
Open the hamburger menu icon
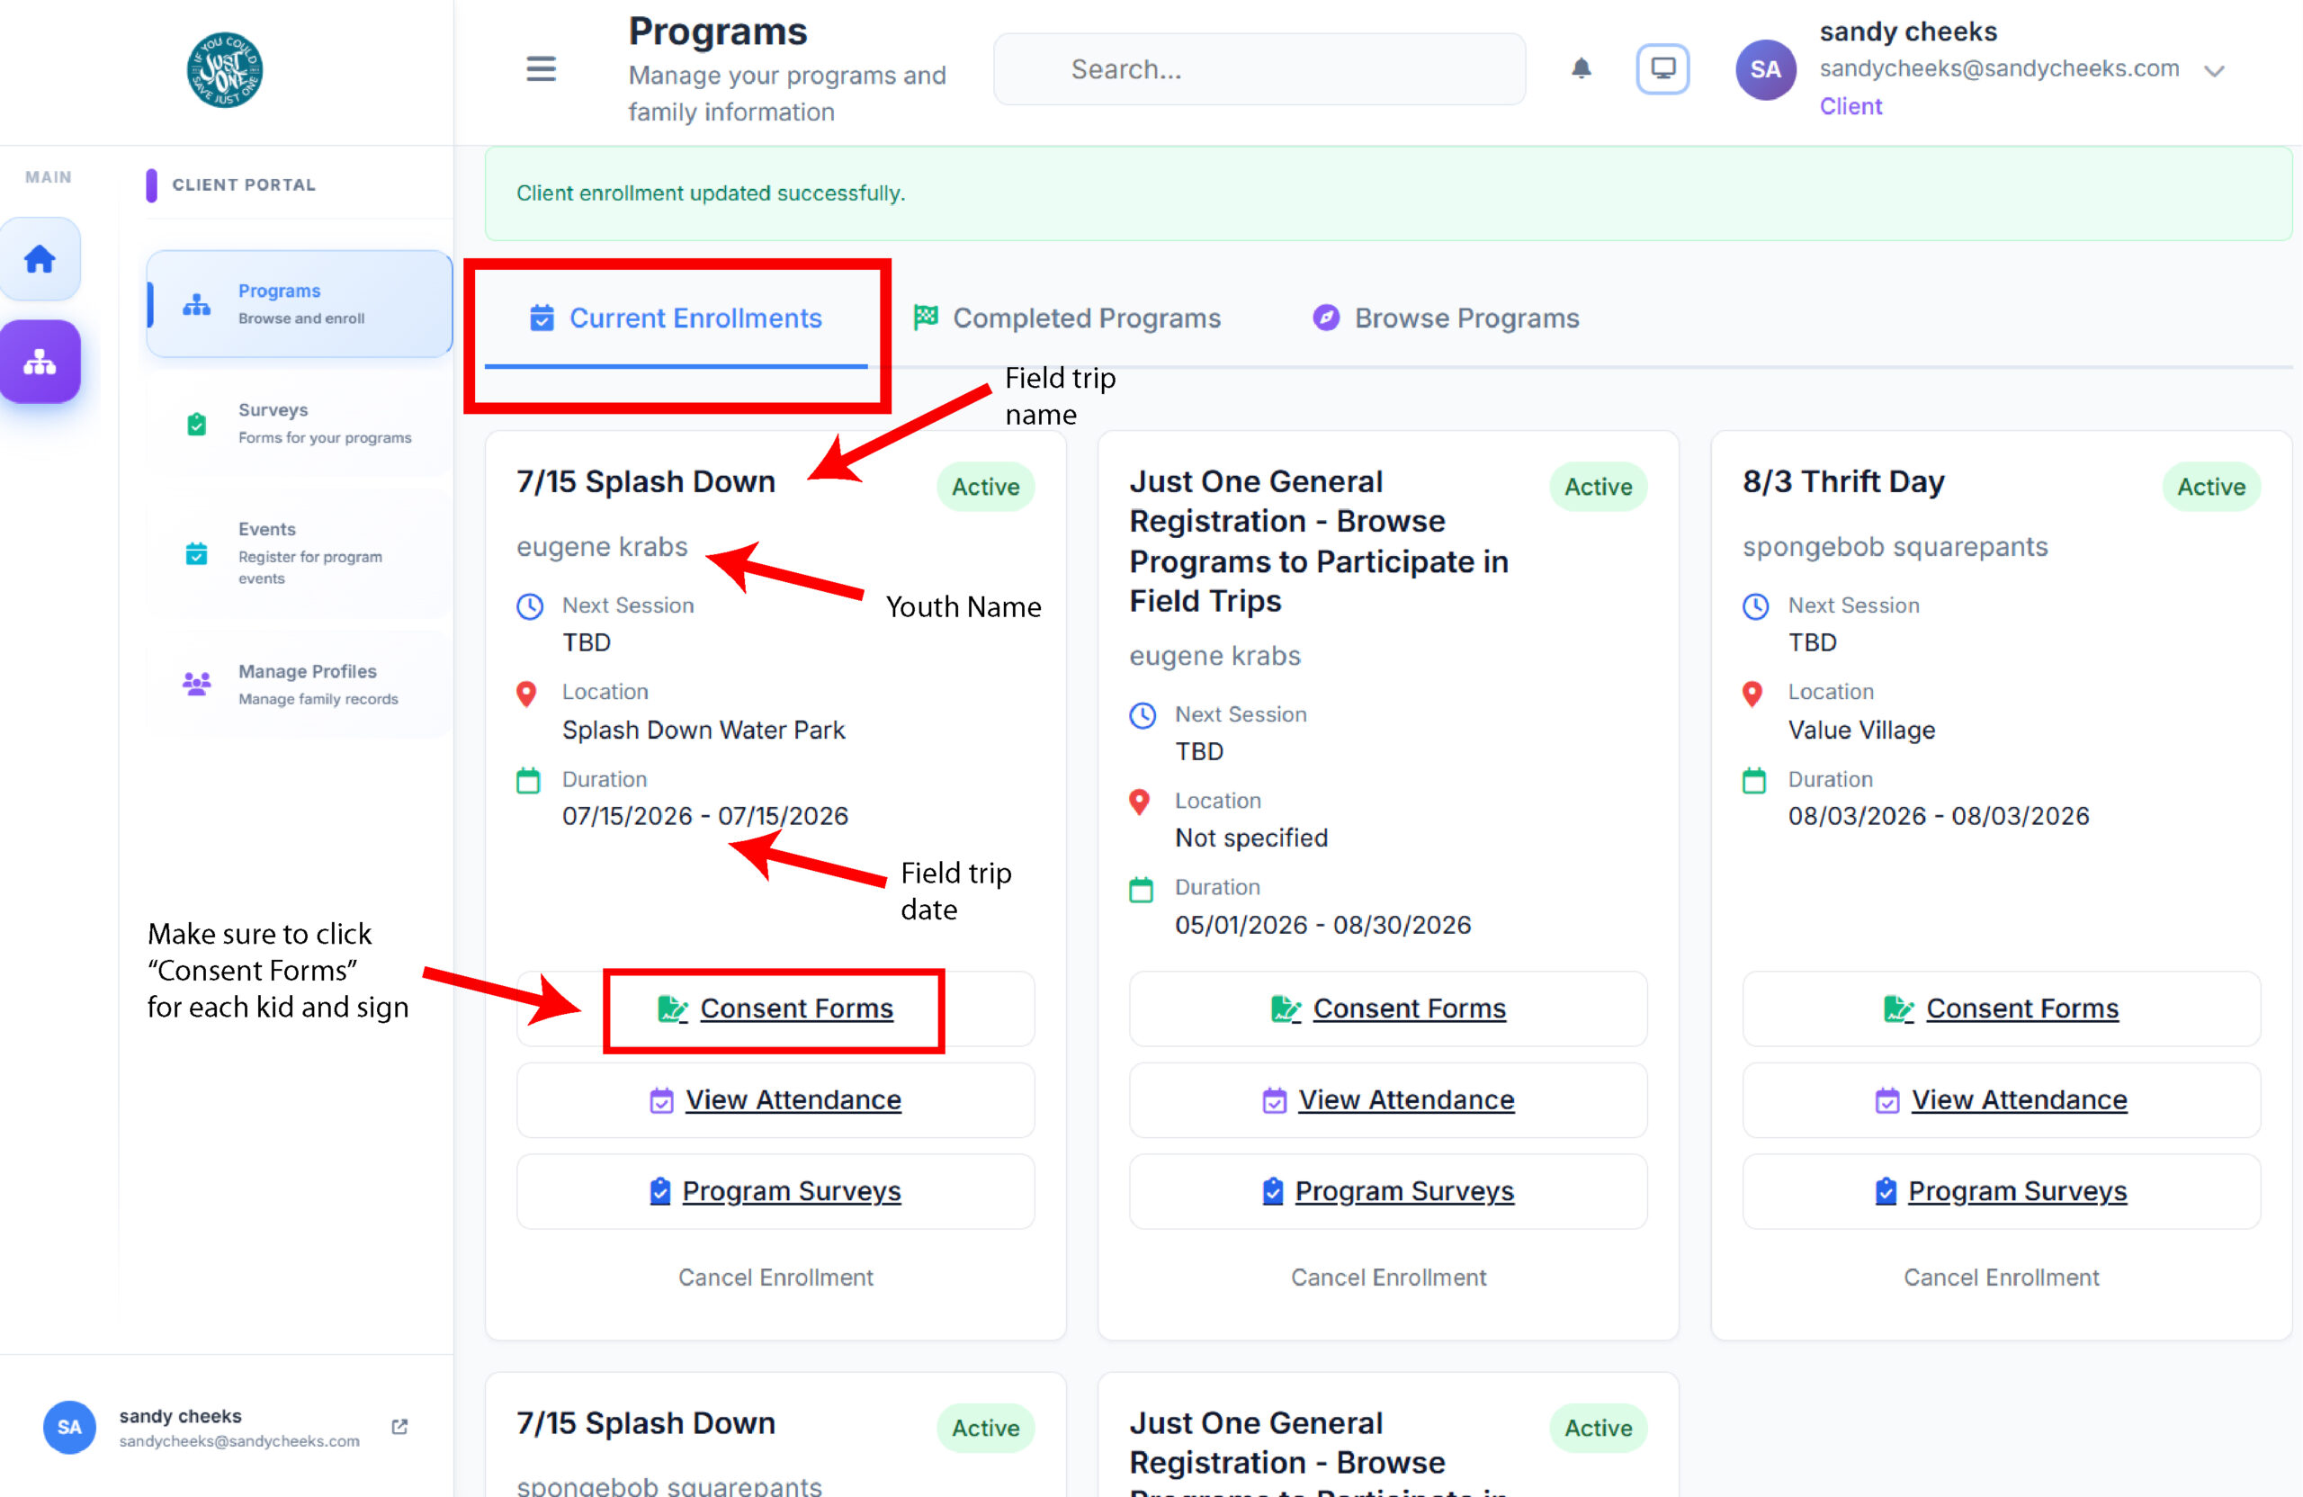(x=541, y=68)
